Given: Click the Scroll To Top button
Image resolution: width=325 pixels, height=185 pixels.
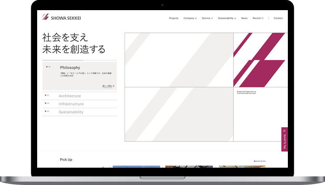Looking at the screenshot, I should coord(284,139).
